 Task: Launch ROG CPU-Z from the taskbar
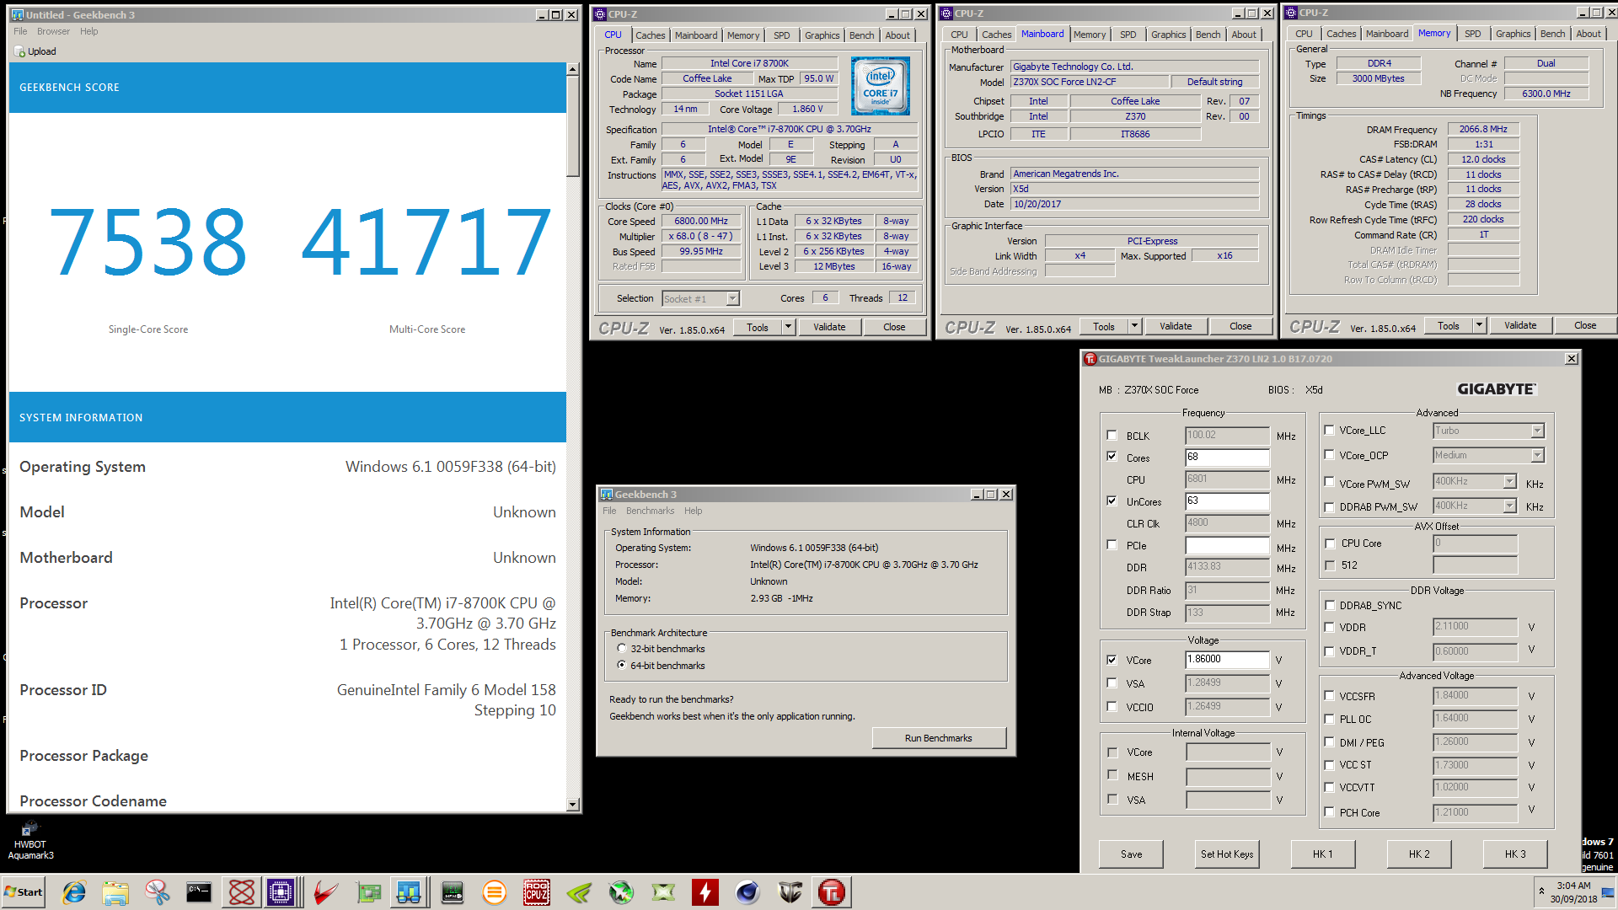537,892
